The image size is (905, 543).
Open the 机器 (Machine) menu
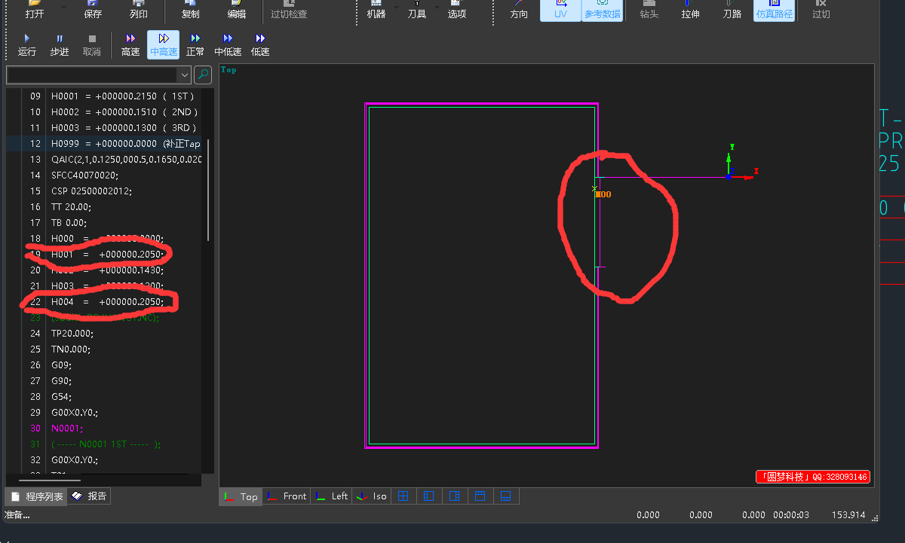(x=376, y=10)
